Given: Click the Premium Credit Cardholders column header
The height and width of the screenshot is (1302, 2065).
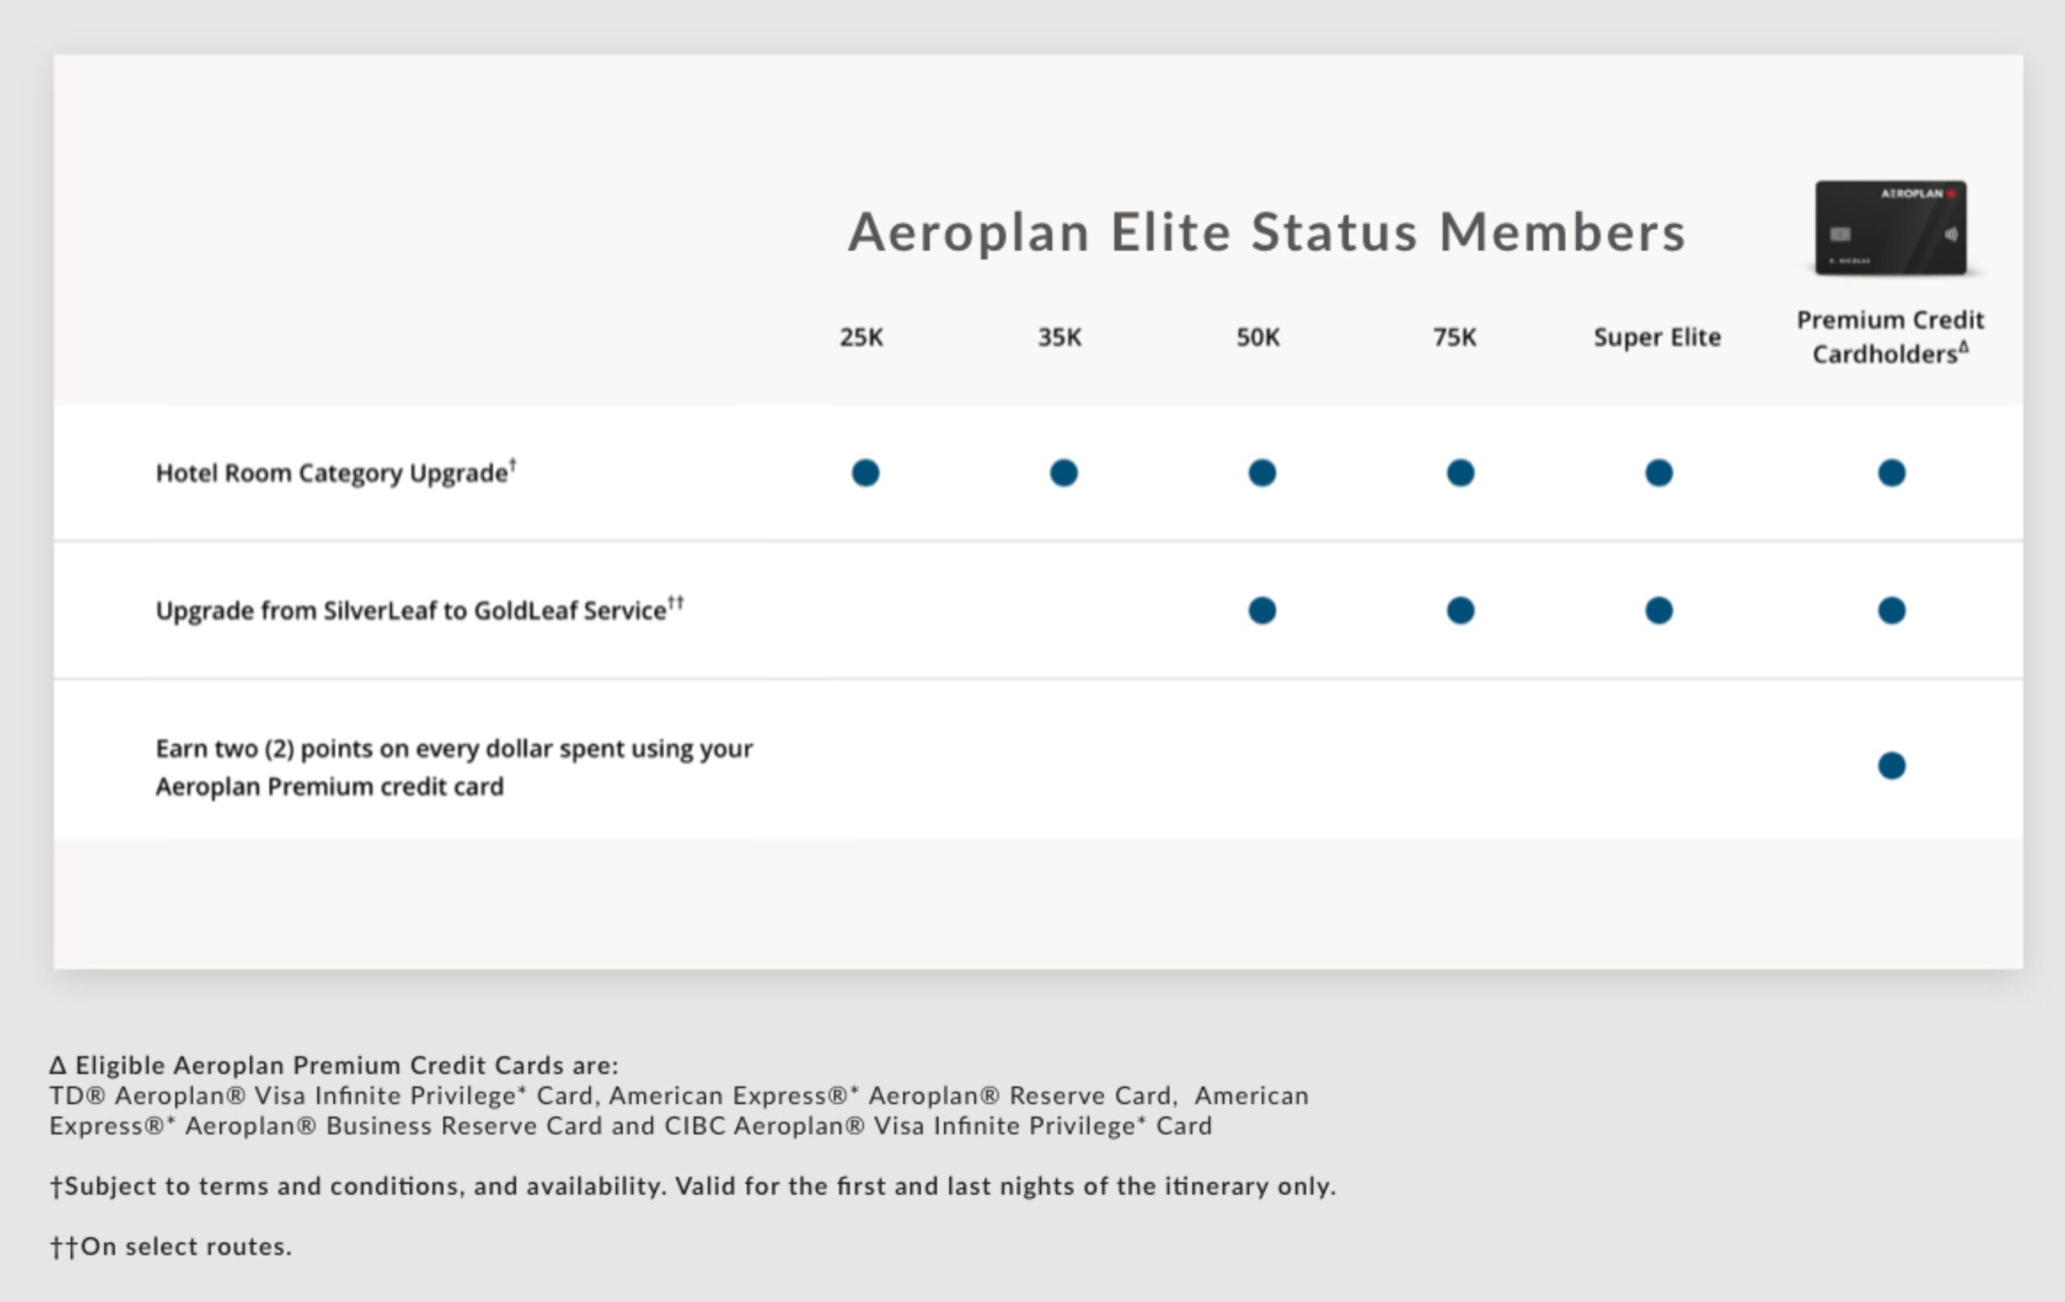Looking at the screenshot, I should 1890,337.
